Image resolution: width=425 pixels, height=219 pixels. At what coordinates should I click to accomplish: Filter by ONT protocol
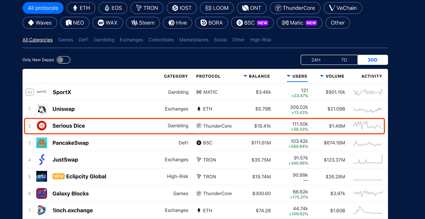click(252, 8)
